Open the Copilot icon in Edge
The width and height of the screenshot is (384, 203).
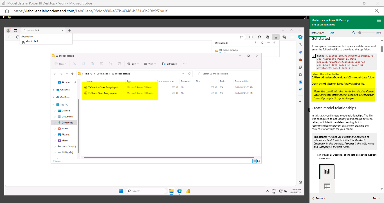[x=300, y=37]
